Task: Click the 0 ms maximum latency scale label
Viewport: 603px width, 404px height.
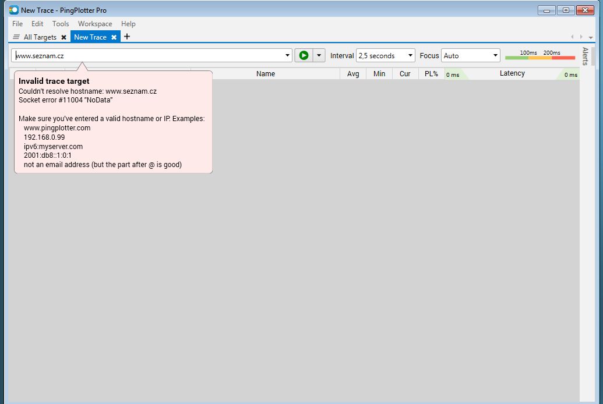Action: pos(571,75)
